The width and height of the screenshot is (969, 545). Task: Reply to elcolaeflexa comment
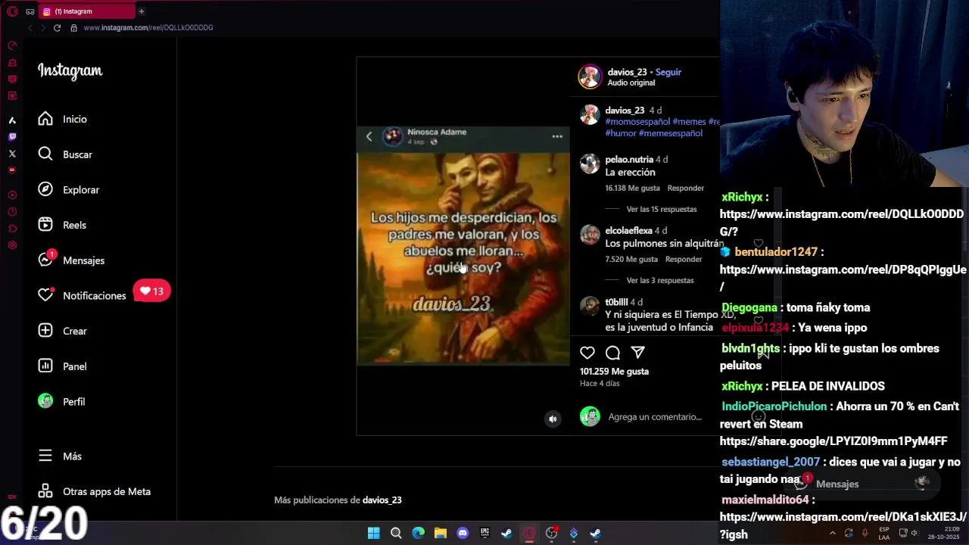684,259
